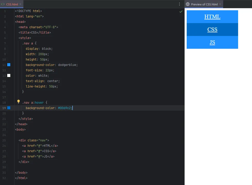Click the 'color: white;' declaration
252x185 pixels.
click(x=37, y=75)
